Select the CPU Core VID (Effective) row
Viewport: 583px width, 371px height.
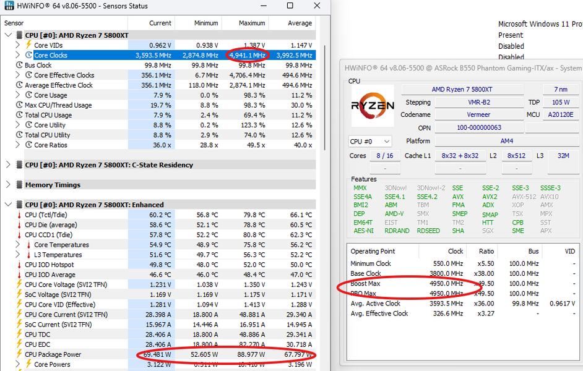[x=166, y=304]
